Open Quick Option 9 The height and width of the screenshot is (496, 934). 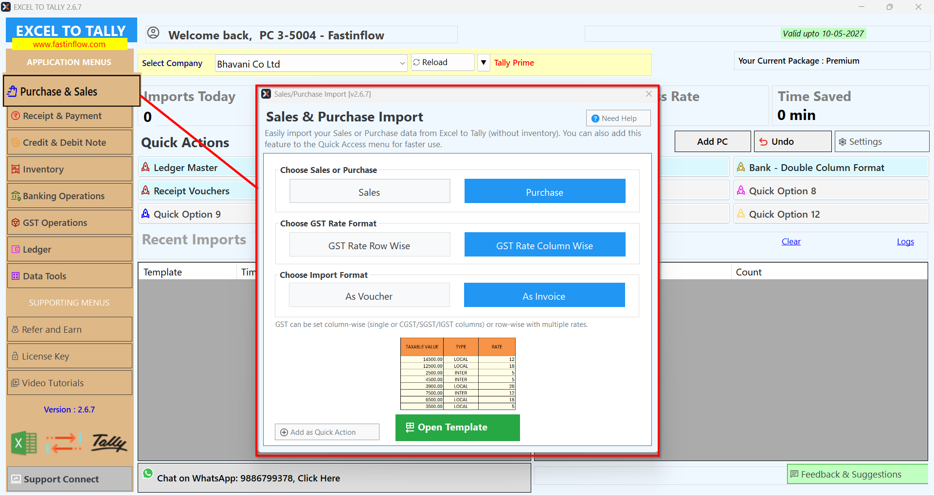click(197, 214)
